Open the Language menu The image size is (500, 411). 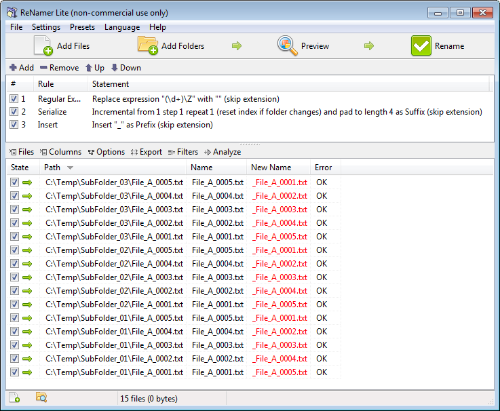[x=122, y=27]
